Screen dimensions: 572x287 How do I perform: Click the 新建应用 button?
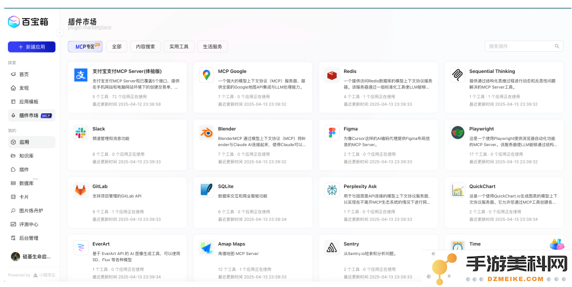pos(32,47)
